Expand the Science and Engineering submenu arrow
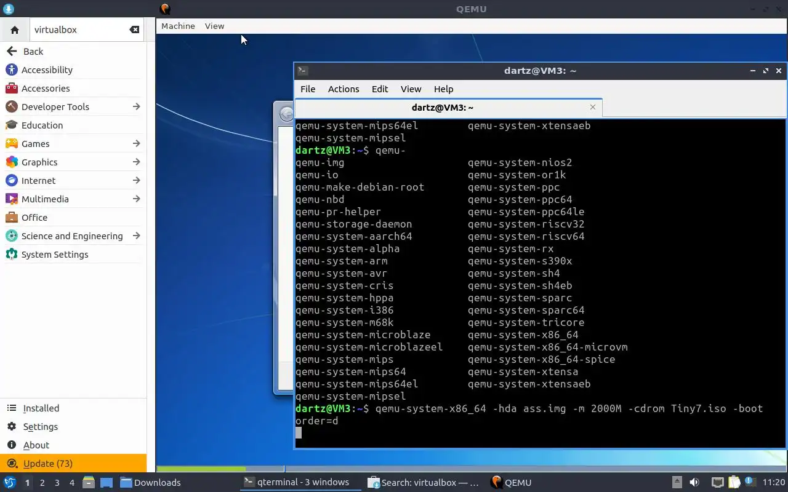Viewport: 788px width, 492px height. click(x=136, y=236)
